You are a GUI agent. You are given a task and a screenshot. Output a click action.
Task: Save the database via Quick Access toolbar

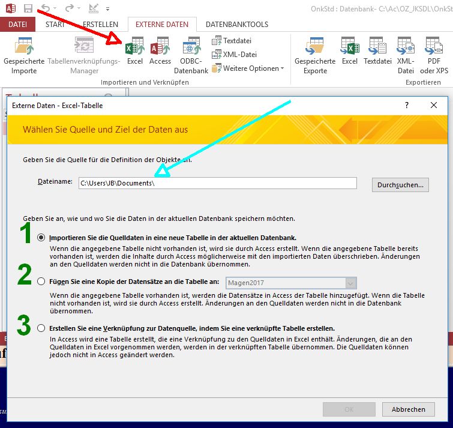[x=28, y=8]
